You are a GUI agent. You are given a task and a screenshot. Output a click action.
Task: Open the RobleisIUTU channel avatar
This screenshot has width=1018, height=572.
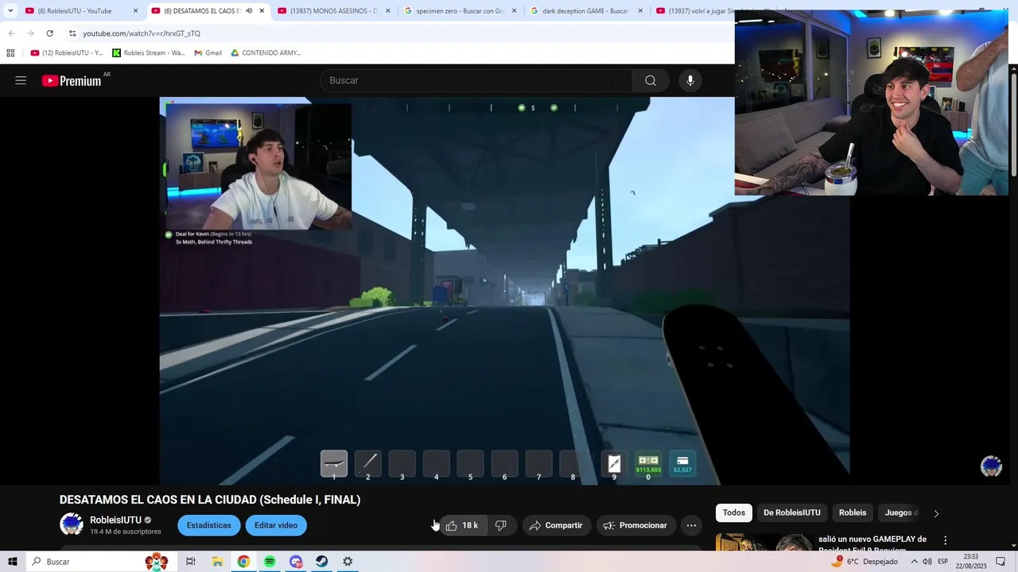pyautogui.click(x=72, y=524)
